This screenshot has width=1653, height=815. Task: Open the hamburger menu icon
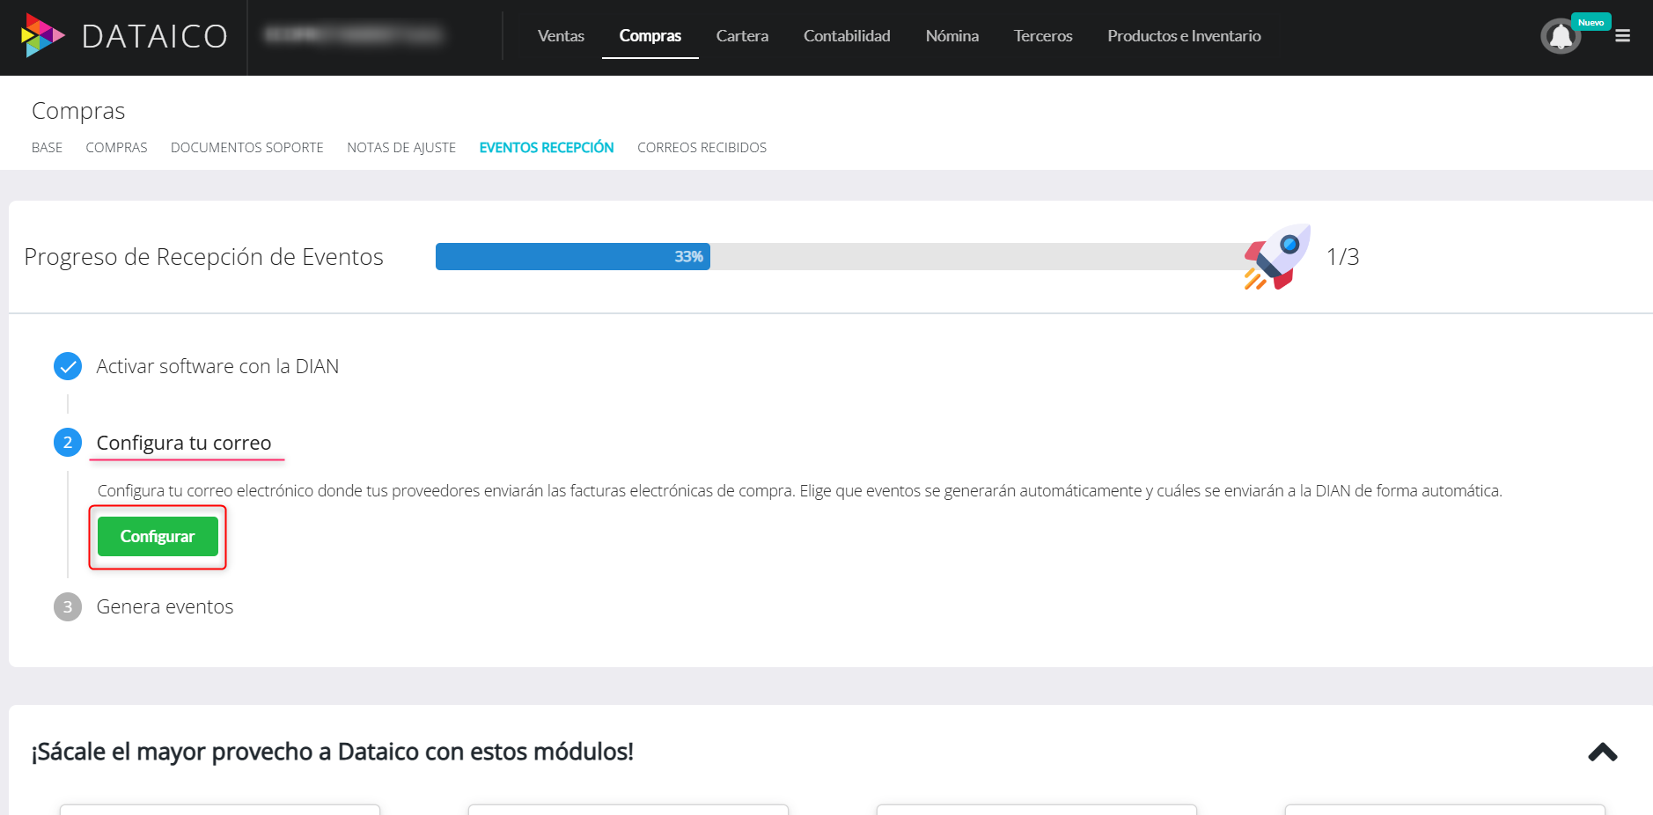[x=1623, y=36]
